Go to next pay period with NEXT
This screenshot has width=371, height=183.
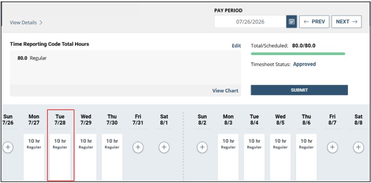click(x=346, y=22)
